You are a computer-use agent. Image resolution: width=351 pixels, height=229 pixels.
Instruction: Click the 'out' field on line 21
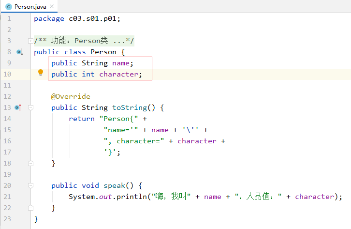coord(105,197)
